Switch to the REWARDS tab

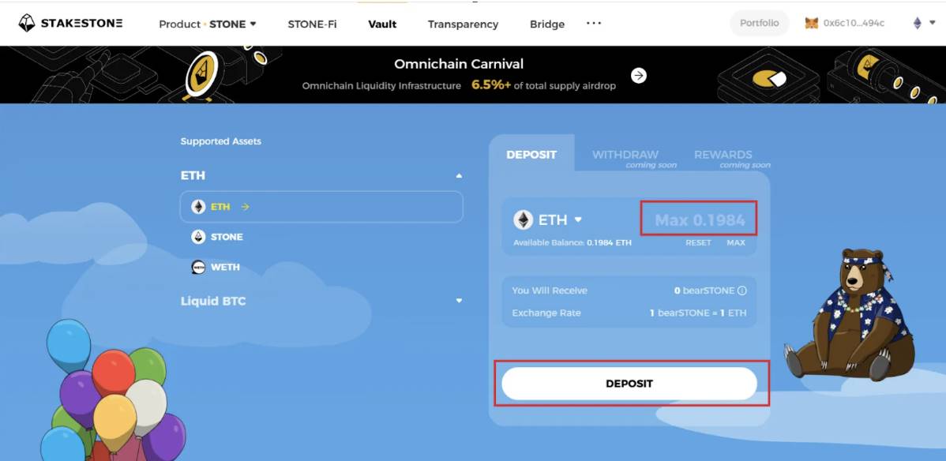tap(723, 155)
